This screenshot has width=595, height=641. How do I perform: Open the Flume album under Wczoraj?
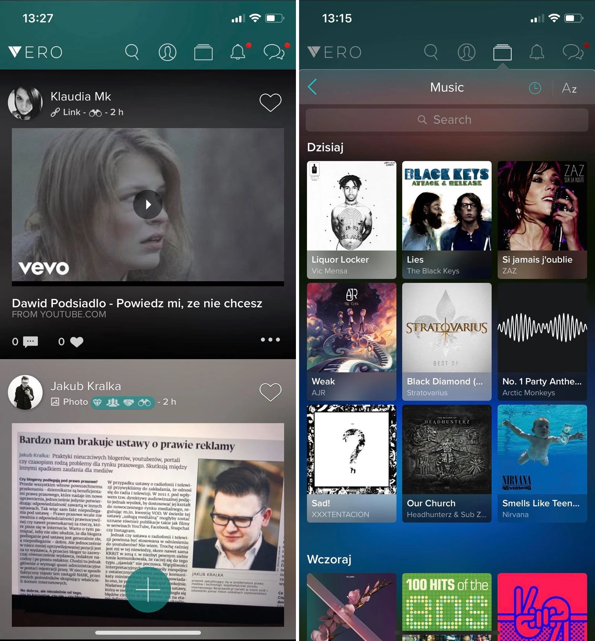pos(352,607)
